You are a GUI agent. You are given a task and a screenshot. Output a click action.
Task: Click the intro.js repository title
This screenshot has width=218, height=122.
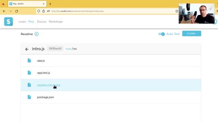tap(38, 49)
